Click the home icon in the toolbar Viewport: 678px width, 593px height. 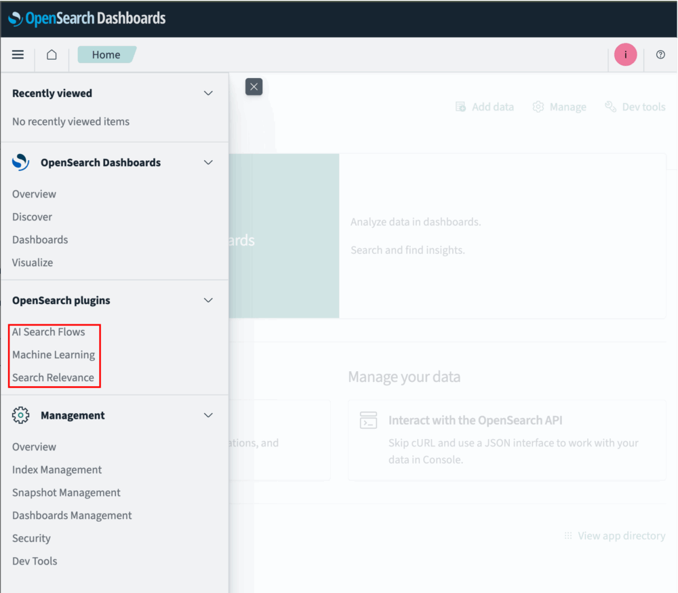pyautogui.click(x=52, y=54)
